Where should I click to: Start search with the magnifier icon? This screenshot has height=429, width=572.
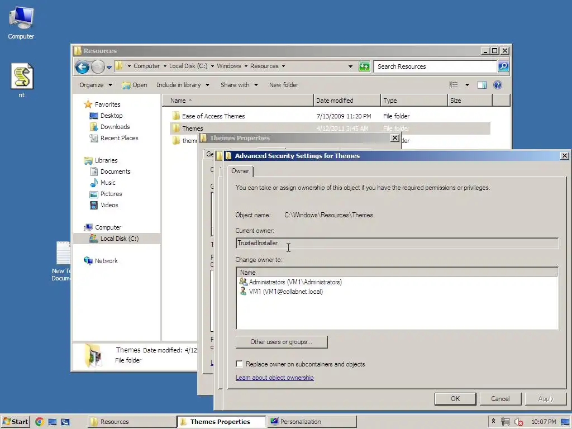pos(503,66)
